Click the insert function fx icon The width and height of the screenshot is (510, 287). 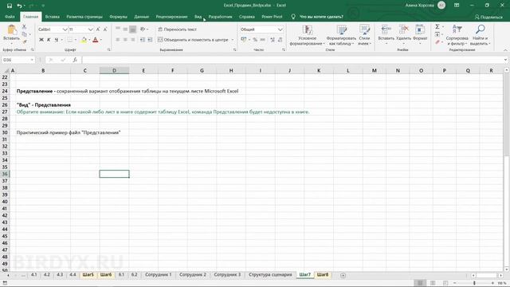tap(75, 60)
